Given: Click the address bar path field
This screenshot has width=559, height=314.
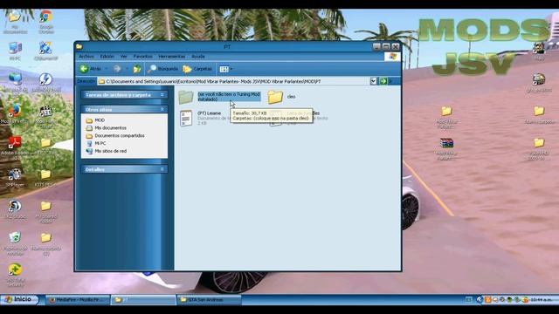Looking at the screenshot, I should (x=233, y=81).
